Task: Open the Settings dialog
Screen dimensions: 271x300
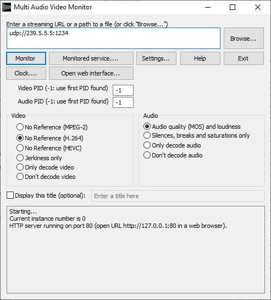Action: (x=156, y=58)
